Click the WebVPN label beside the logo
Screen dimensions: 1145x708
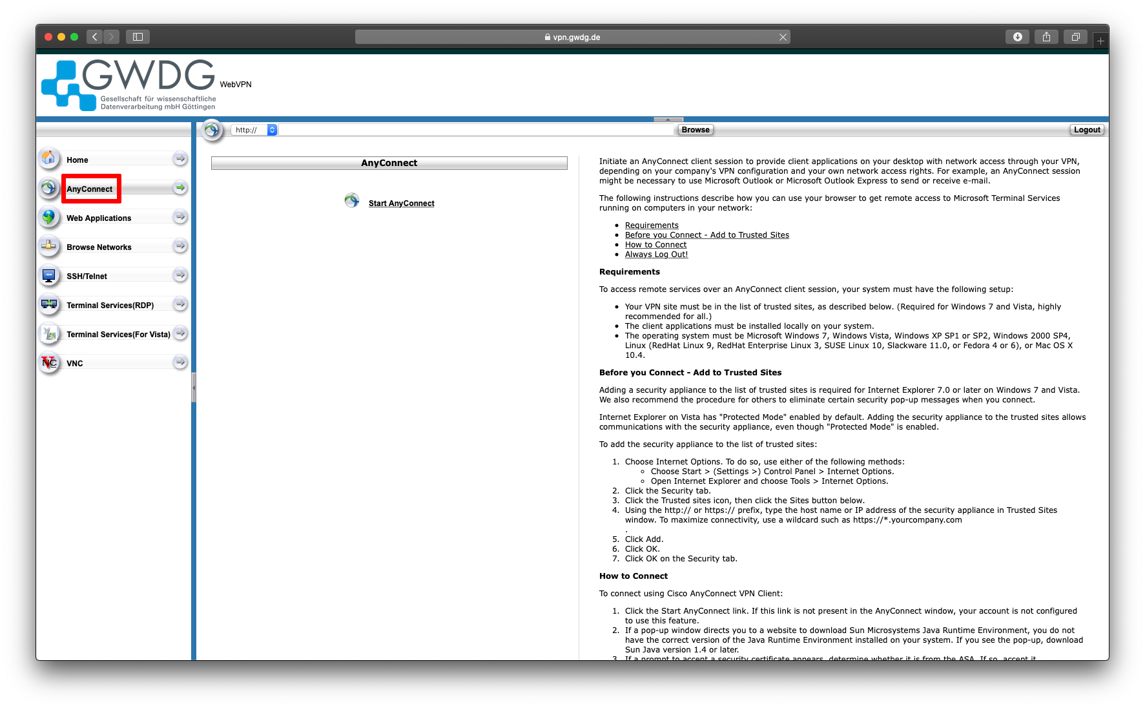coord(236,85)
